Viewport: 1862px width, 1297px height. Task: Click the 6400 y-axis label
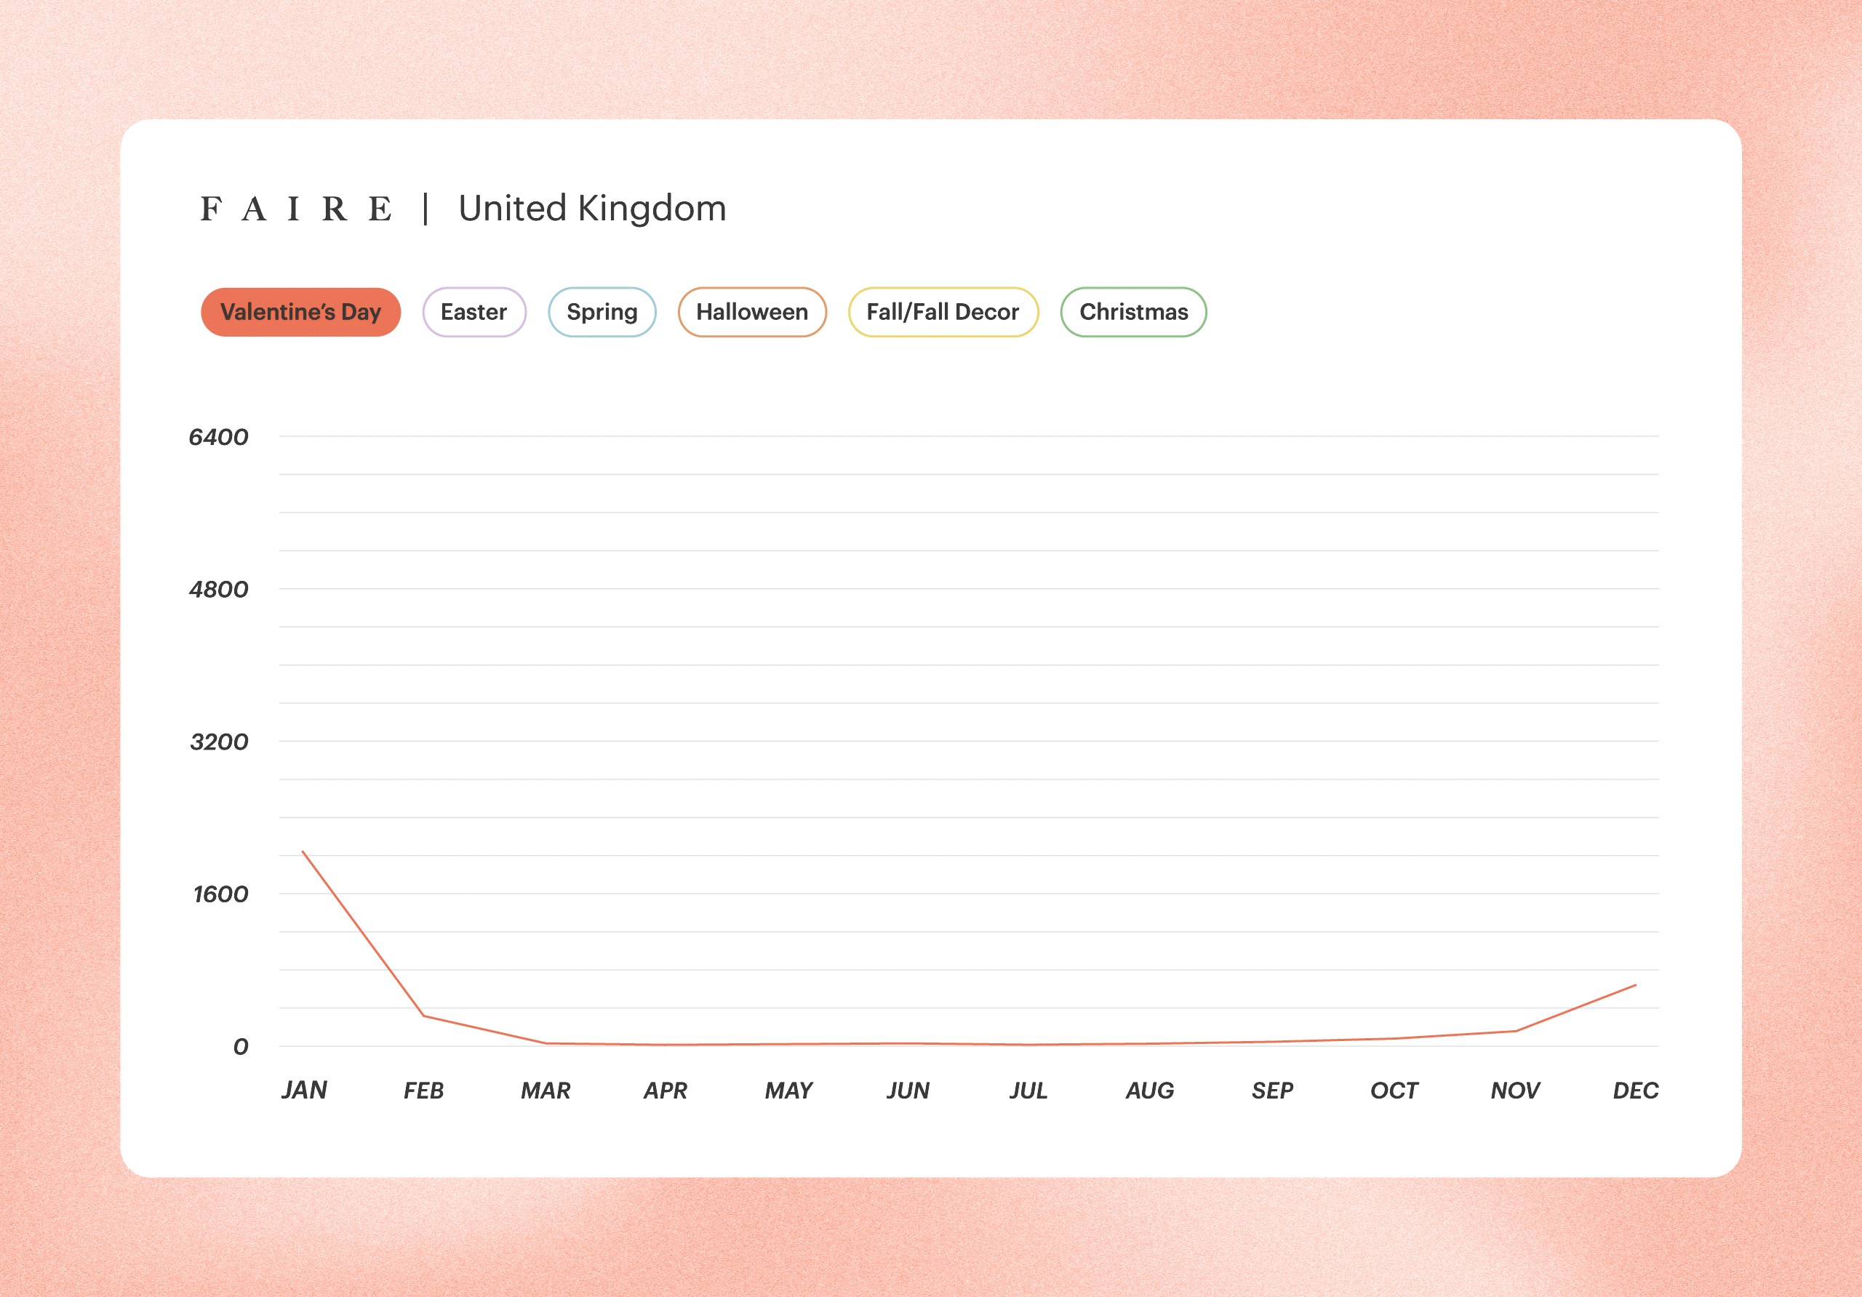pos(218,438)
